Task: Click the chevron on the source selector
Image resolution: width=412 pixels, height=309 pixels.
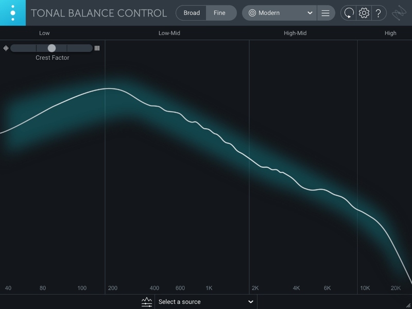Action: 251,302
